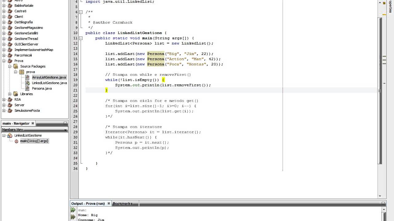The image size is (394, 221).
Task: Close the Output - Prova (run) tab
Action: pyautogui.click(x=109, y=204)
